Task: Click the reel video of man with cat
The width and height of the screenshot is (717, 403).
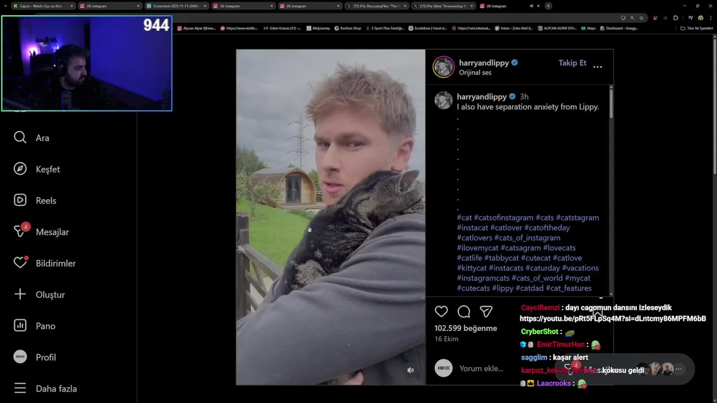Action: click(x=330, y=217)
